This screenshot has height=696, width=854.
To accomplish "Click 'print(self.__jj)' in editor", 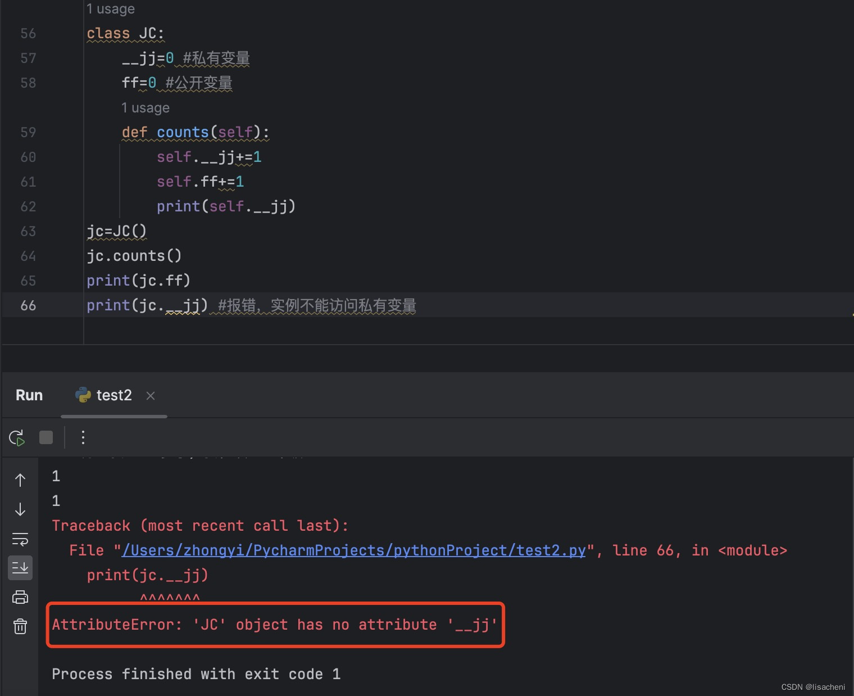I will [226, 207].
